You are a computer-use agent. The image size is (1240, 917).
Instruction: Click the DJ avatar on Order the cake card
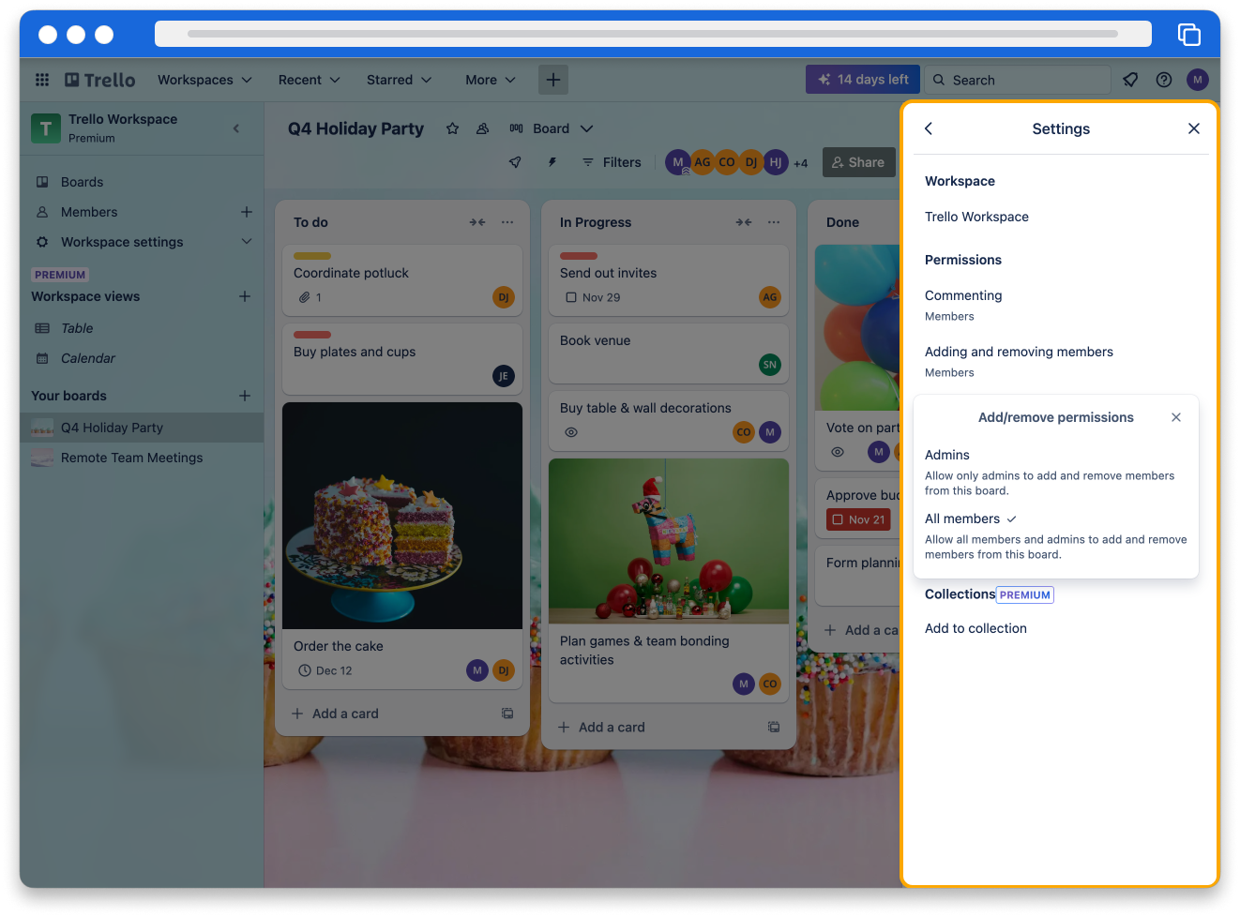504,670
